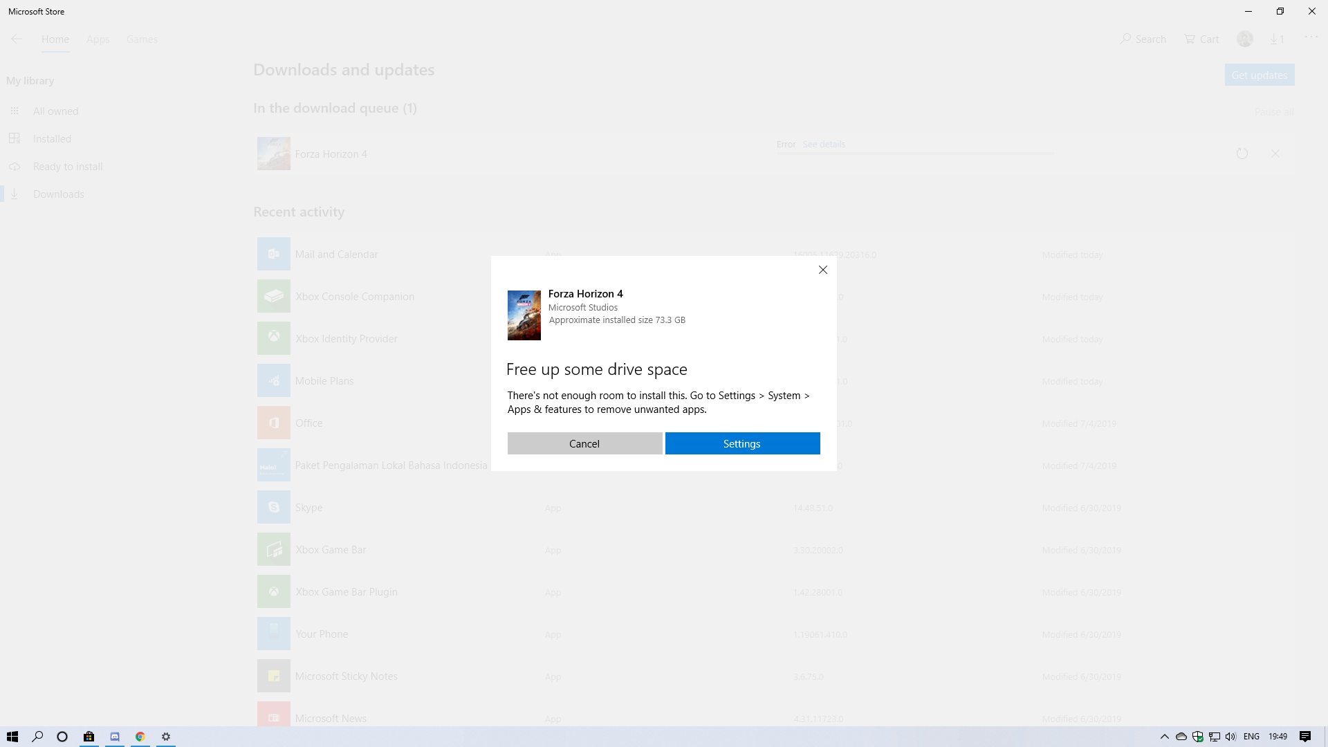This screenshot has width=1328, height=747.
Task: Show hidden system tray icons
Action: (x=1165, y=737)
